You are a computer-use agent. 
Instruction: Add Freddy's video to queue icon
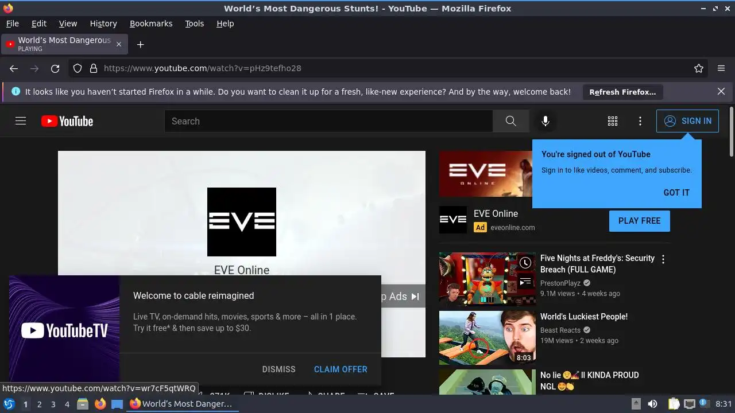coord(525,282)
